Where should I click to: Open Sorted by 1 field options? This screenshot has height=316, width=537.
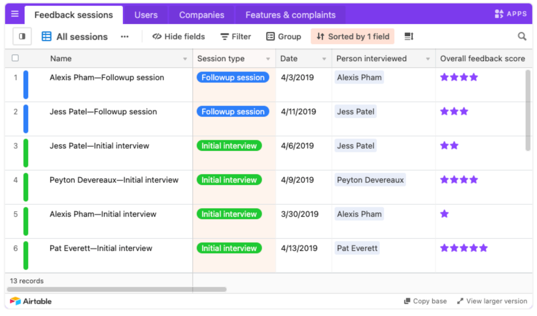coord(353,36)
